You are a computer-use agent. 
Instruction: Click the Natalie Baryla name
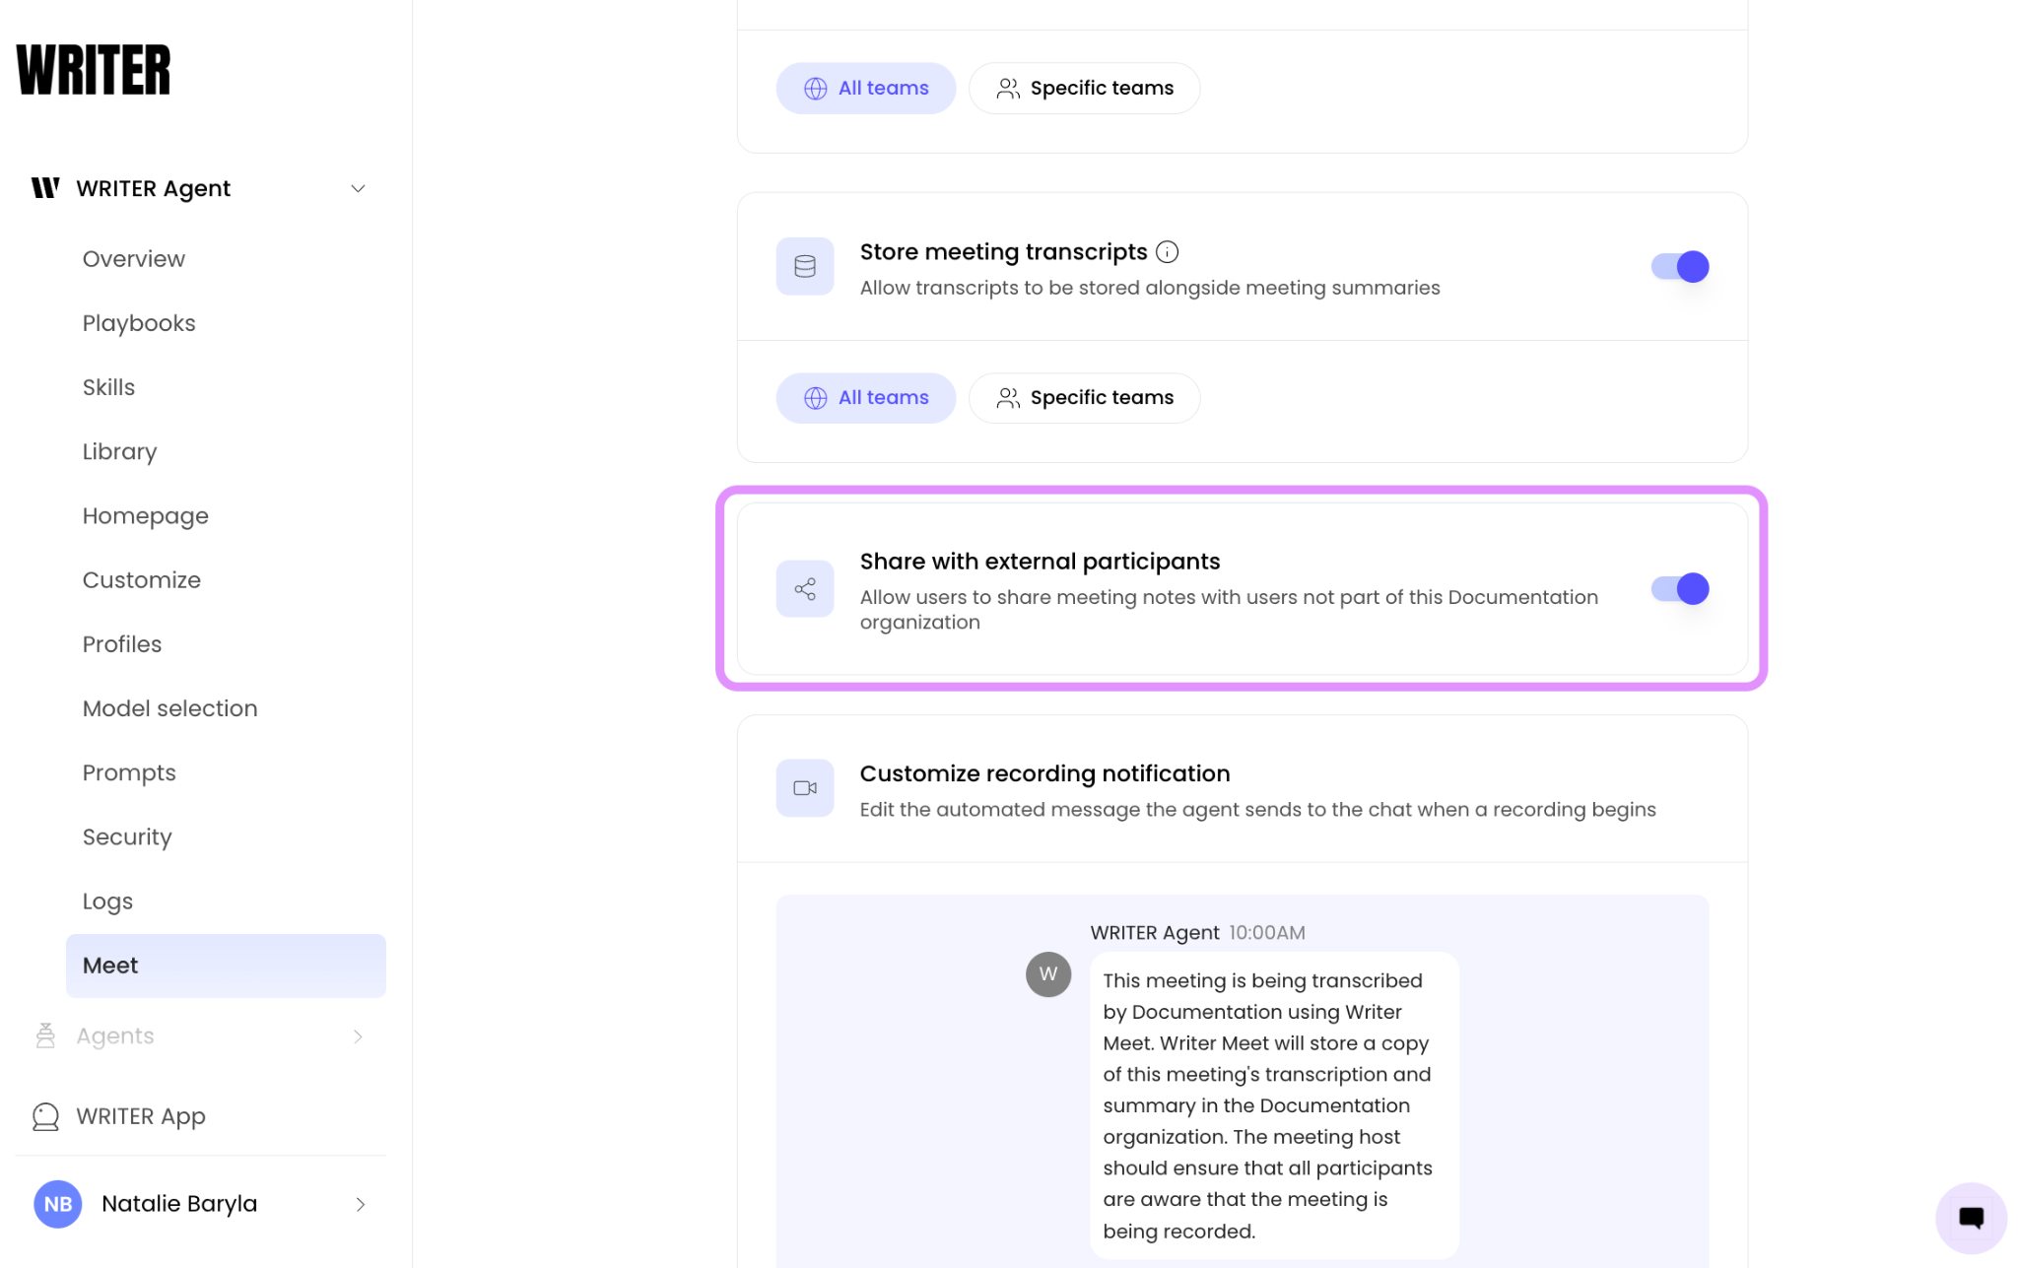179,1204
